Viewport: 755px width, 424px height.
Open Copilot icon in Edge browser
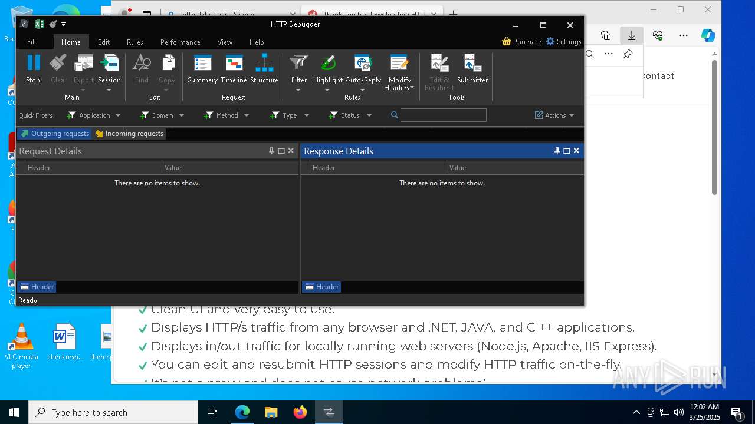(x=708, y=35)
